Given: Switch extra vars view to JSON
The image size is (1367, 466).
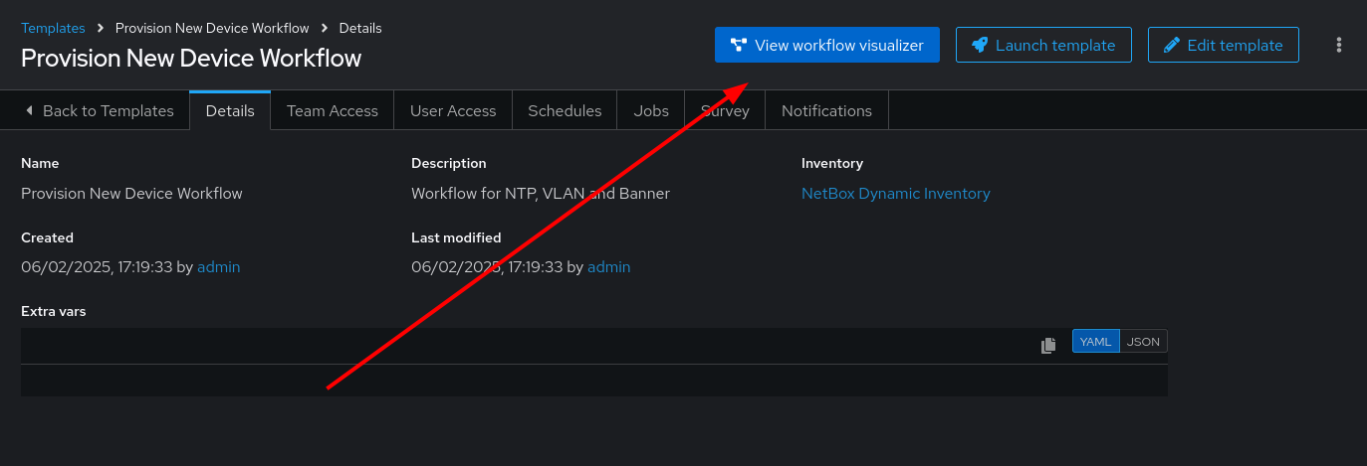Looking at the screenshot, I should click(x=1143, y=341).
